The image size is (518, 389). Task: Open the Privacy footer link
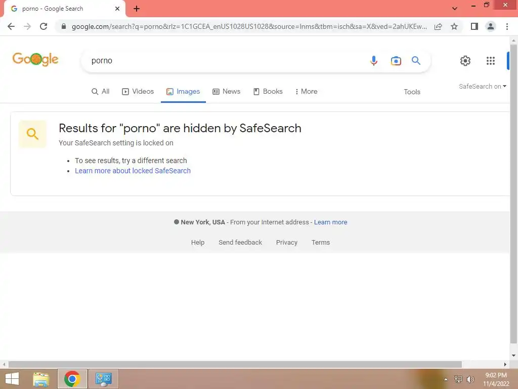(x=287, y=243)
